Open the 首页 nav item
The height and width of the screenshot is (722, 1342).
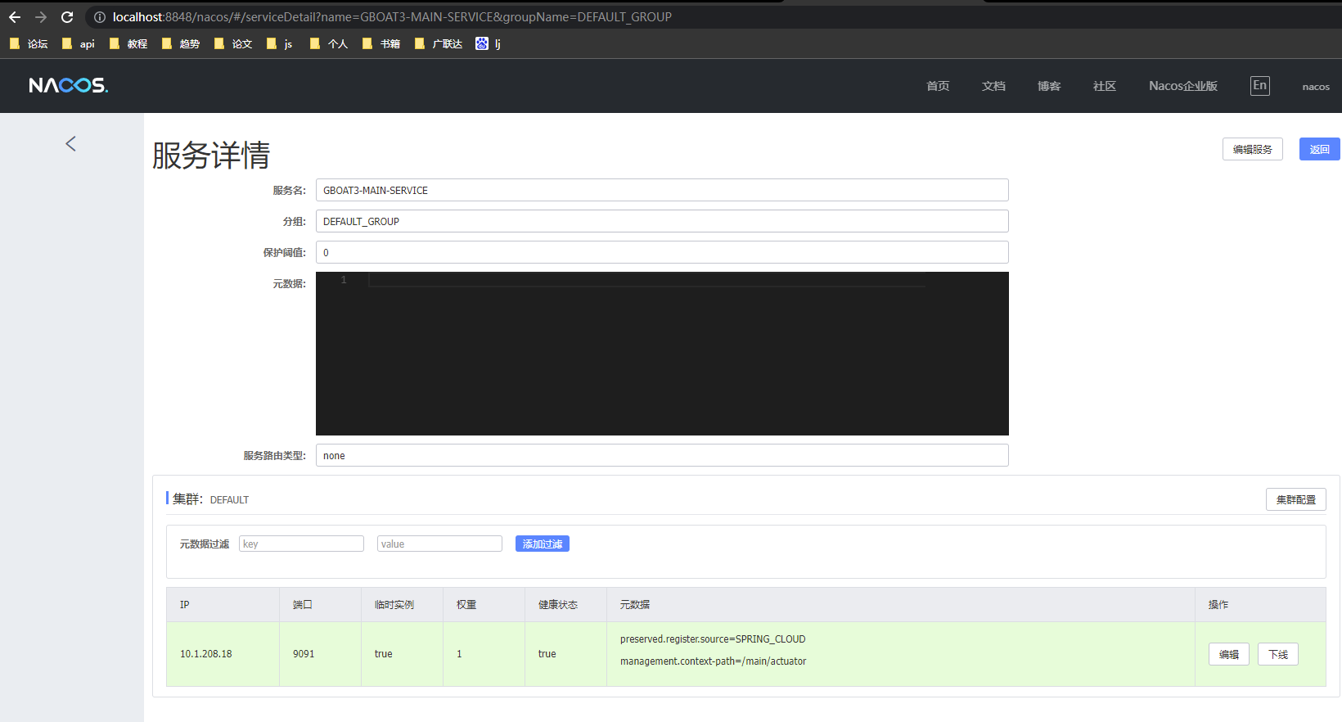point(938,86)
